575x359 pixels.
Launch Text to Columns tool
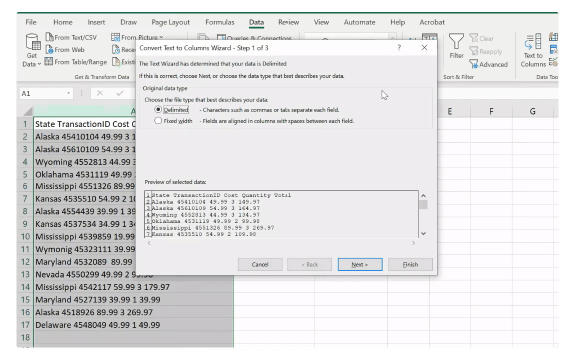pyautogui.click(x=533, y=50)
